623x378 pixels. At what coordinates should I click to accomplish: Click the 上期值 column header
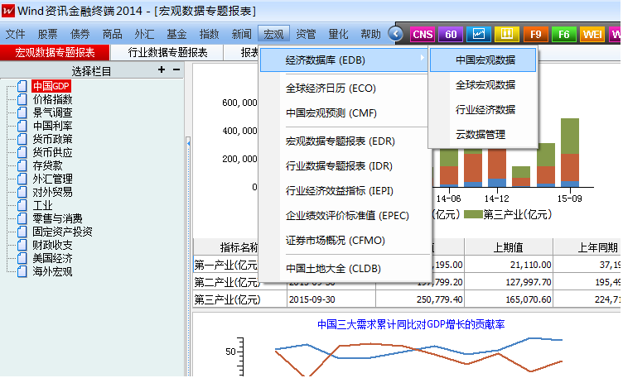coord(508,247)
